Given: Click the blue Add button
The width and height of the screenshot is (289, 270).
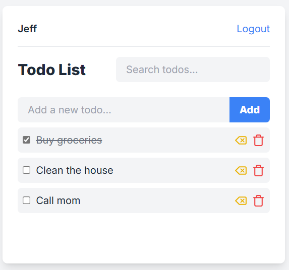Looking at the screenshot, I should coord(250,110).
